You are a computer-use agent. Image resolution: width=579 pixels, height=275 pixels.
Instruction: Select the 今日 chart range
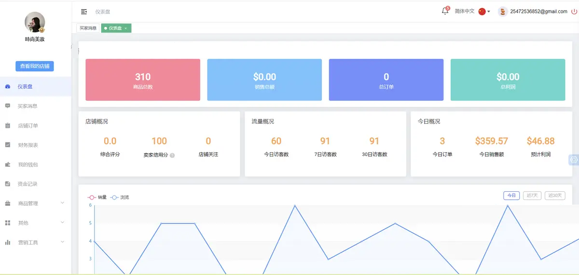coord(511,196)
